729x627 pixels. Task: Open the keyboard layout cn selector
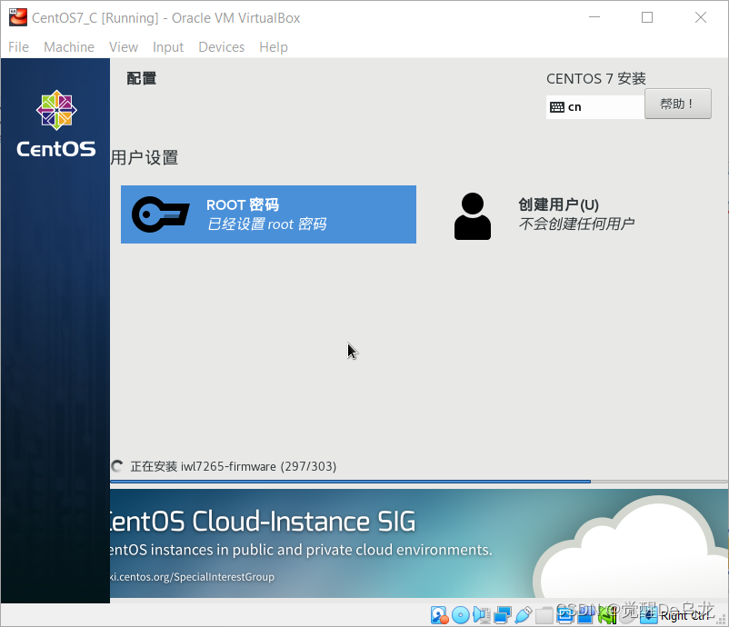[x=595, y=106]
